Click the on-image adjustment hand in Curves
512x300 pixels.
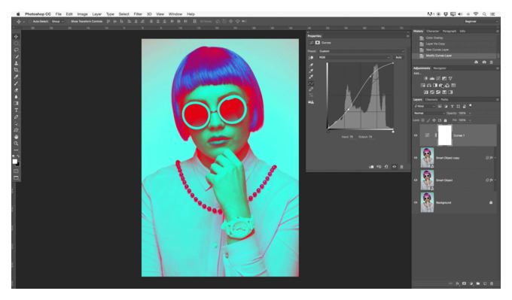pos(311,57)
